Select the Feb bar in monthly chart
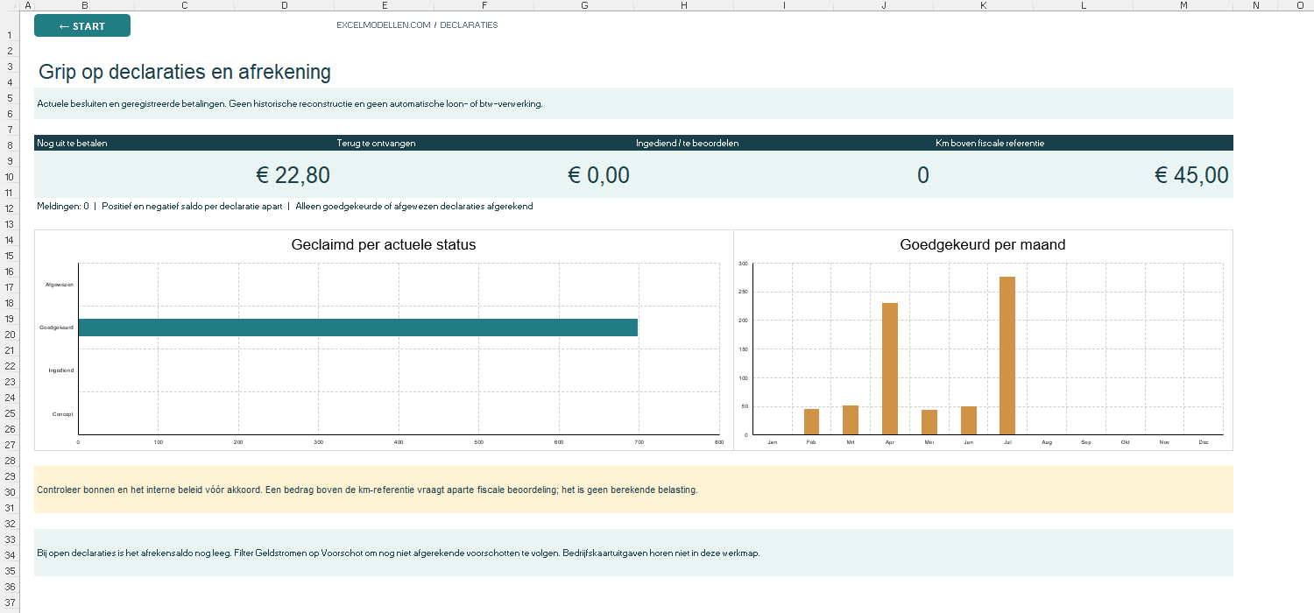Image resolution: width=1314 pixels, height=613 pixels. (x=811, y=421)
